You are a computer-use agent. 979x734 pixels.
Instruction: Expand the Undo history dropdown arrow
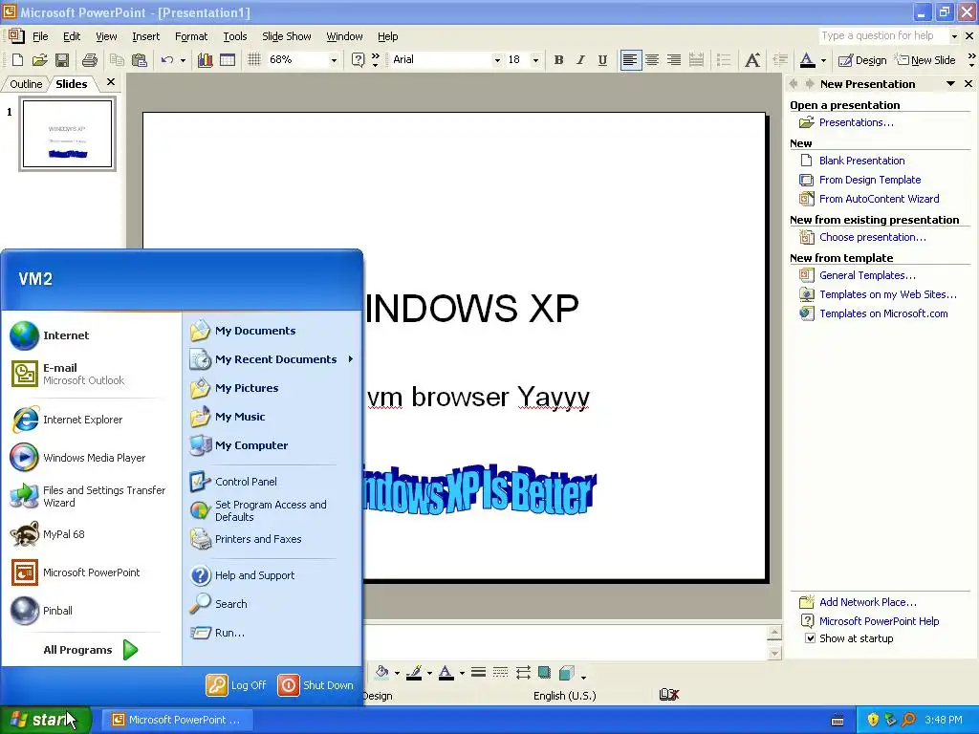[183, 60]
